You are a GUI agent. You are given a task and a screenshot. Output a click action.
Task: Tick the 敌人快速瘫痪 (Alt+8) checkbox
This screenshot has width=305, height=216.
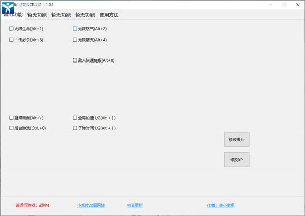coord(75,60)
